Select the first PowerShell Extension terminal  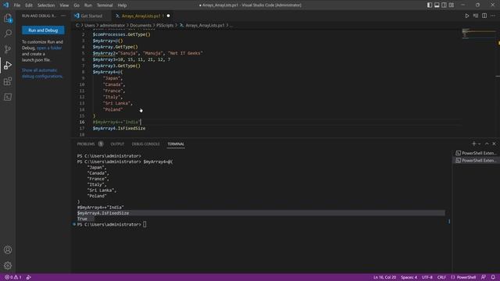click(476, 153)
